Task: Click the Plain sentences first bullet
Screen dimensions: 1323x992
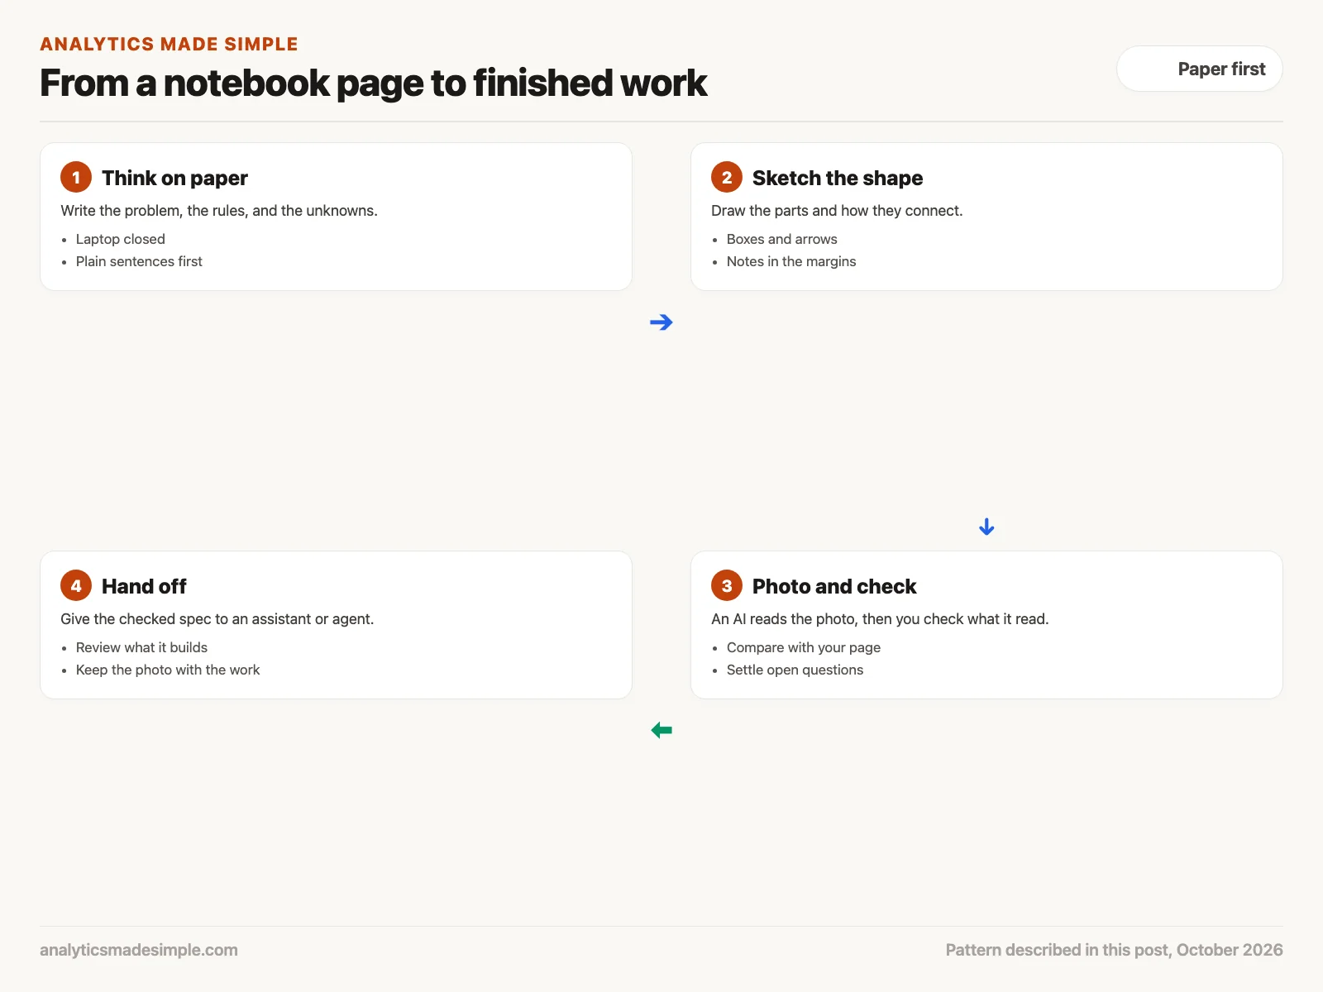Action: click(x=139, y=261)
